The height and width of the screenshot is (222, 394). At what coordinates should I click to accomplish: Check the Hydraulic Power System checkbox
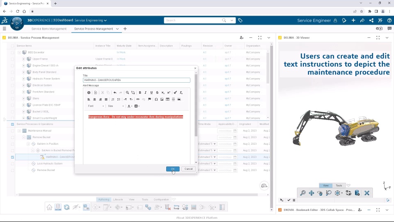coord(13,79)
